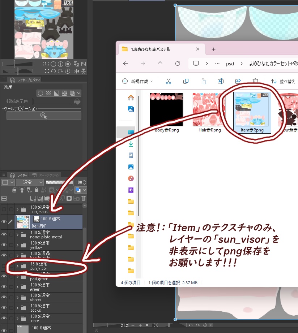
Task: Select the cut icon in Explorer toolbar
Action: coord(168,81)
